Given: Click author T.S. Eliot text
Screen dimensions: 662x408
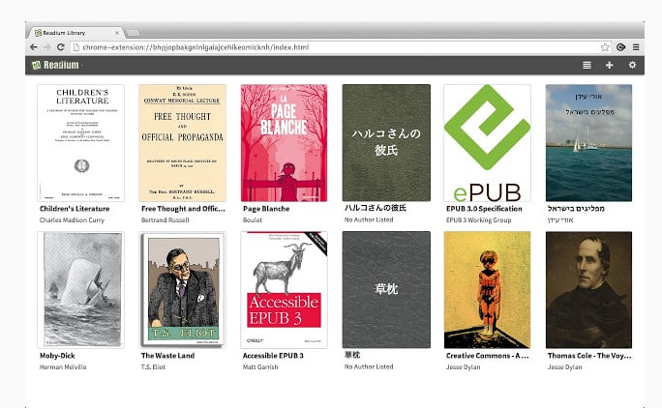Looking at the screenshot, I should tap(153, 367).
